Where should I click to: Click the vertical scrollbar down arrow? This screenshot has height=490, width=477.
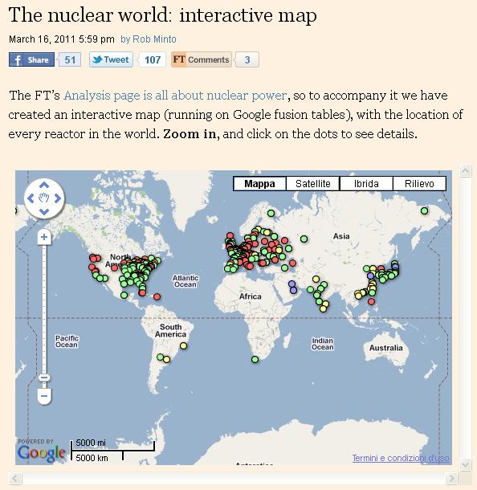pyautogui.click(x=466, y=464)
